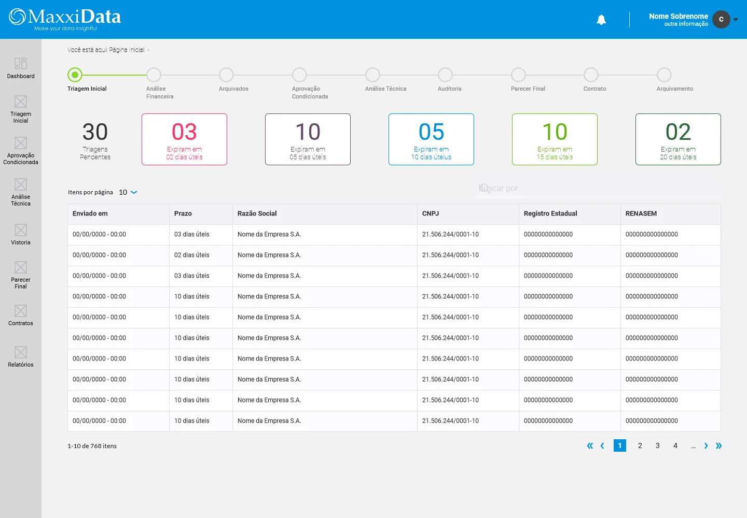
Task: Go to Contratos in the sidebar
Action: pos(21,310)
